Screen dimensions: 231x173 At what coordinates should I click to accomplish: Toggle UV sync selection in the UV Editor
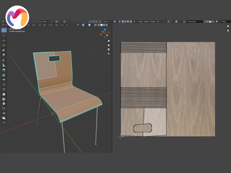point(119,21)
